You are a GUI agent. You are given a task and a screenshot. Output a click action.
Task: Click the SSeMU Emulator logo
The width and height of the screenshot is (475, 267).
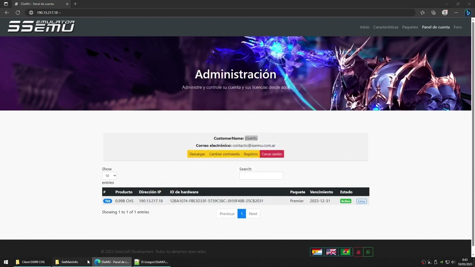[41, 26]
